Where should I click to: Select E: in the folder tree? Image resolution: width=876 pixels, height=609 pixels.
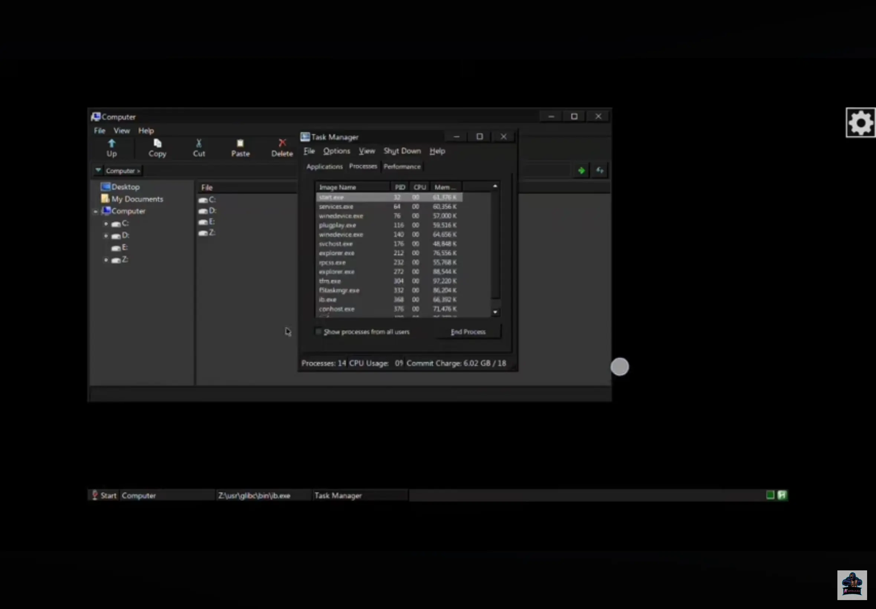[x=120, y=248]
